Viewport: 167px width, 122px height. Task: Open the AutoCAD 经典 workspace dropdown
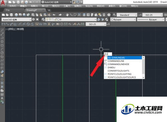[x=16, y=20]
